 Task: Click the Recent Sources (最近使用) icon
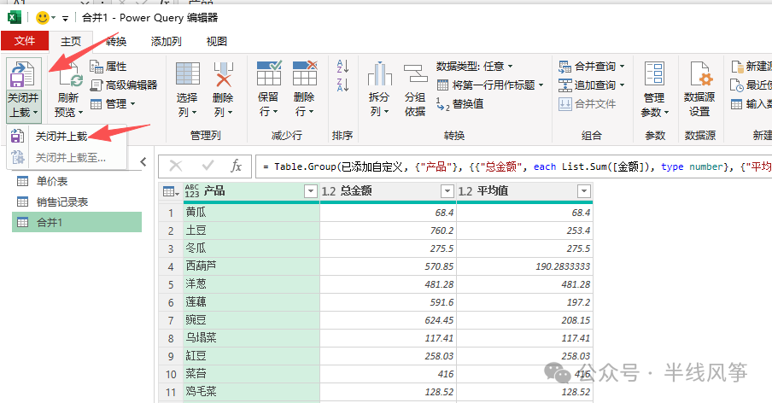point(736,85)
